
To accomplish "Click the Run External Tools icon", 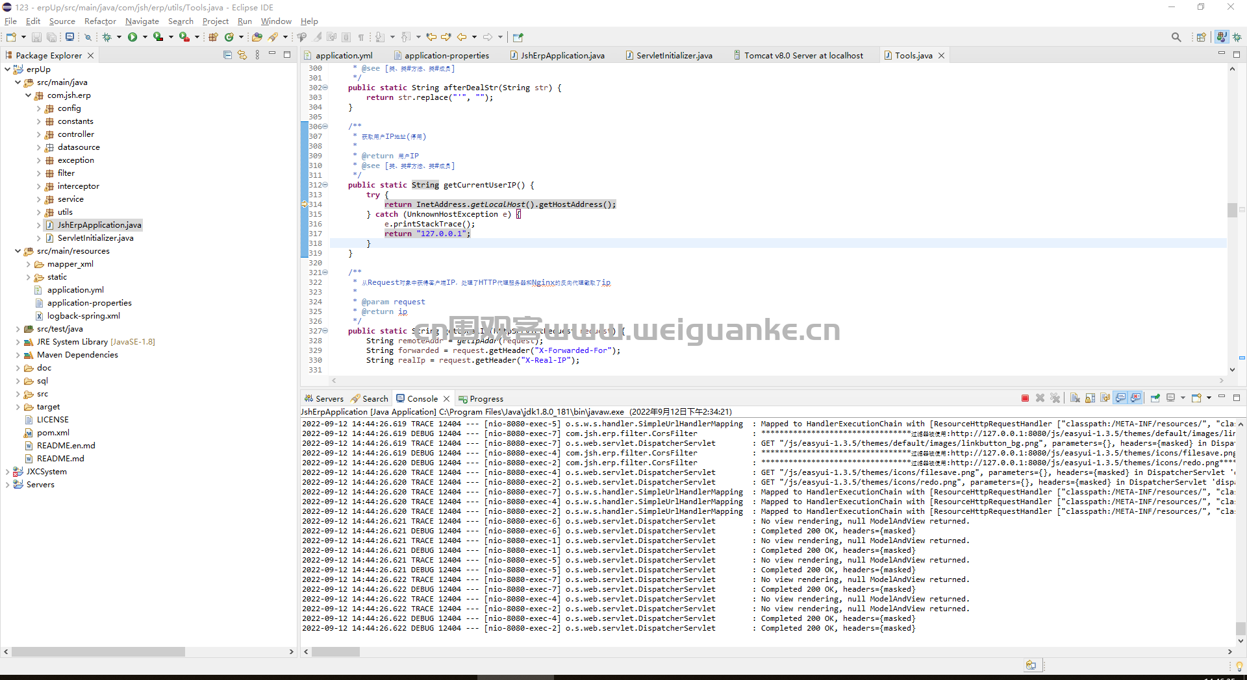I will click(184, 37).
